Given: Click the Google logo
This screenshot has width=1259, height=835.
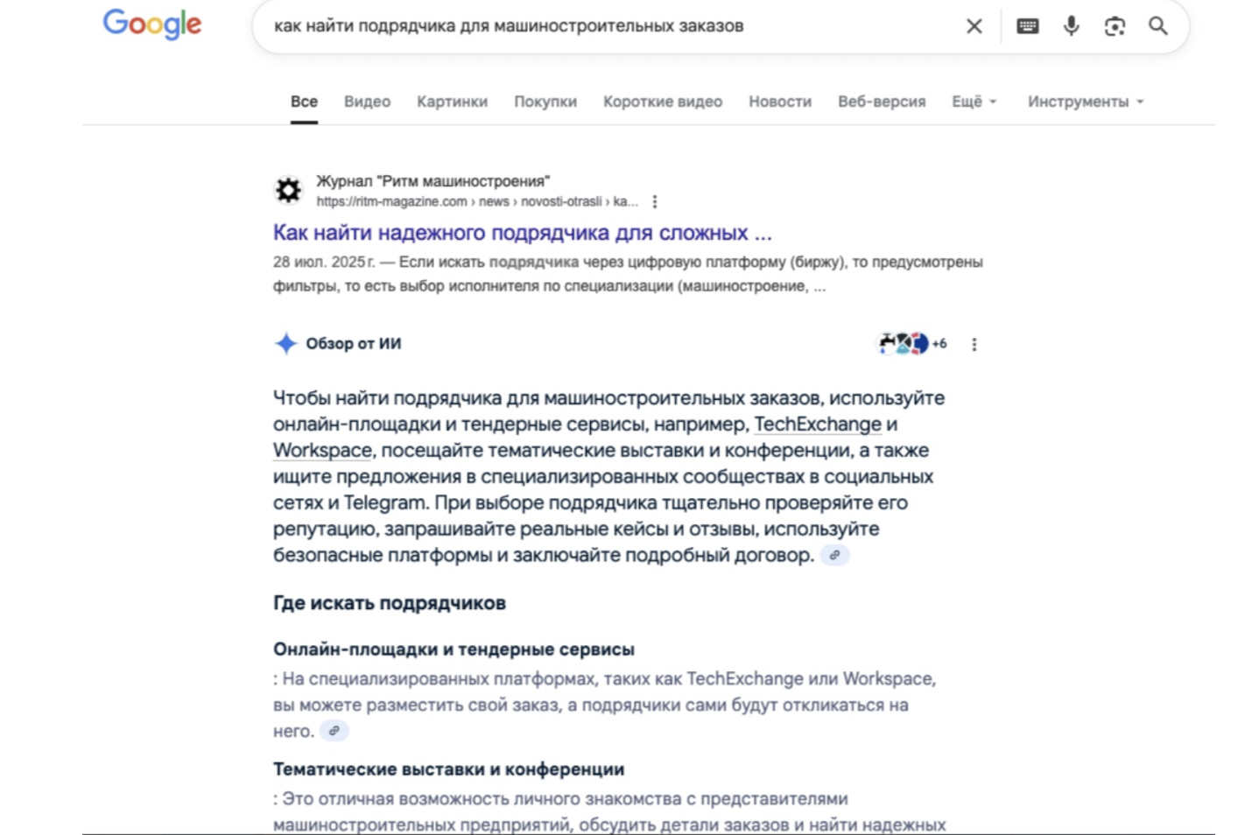Looking at the screenshot, I should (152, 25).
